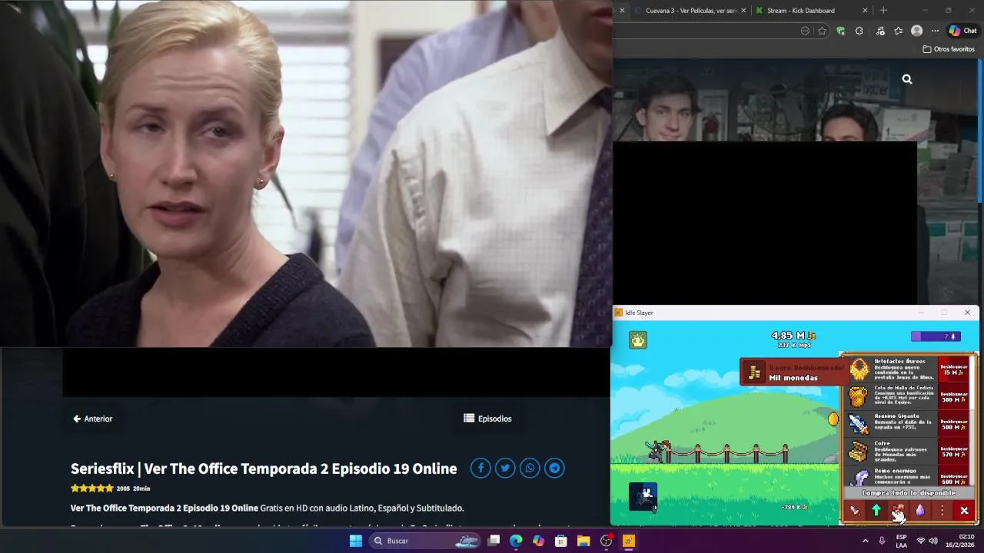The width and height of the screenshot is (984, 553).
Task: Close the Cuevana 3 tab
Action: (743, 11)
